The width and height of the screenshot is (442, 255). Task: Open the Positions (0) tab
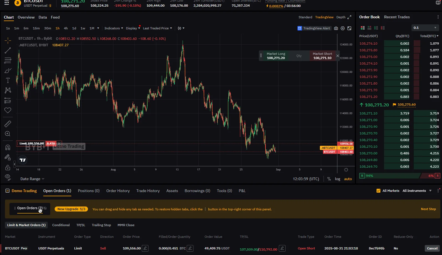point(89,191)
